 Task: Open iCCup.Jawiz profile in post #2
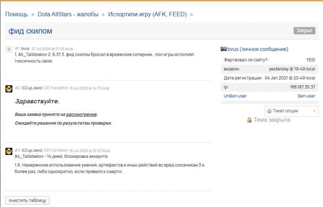coord(32,88)
